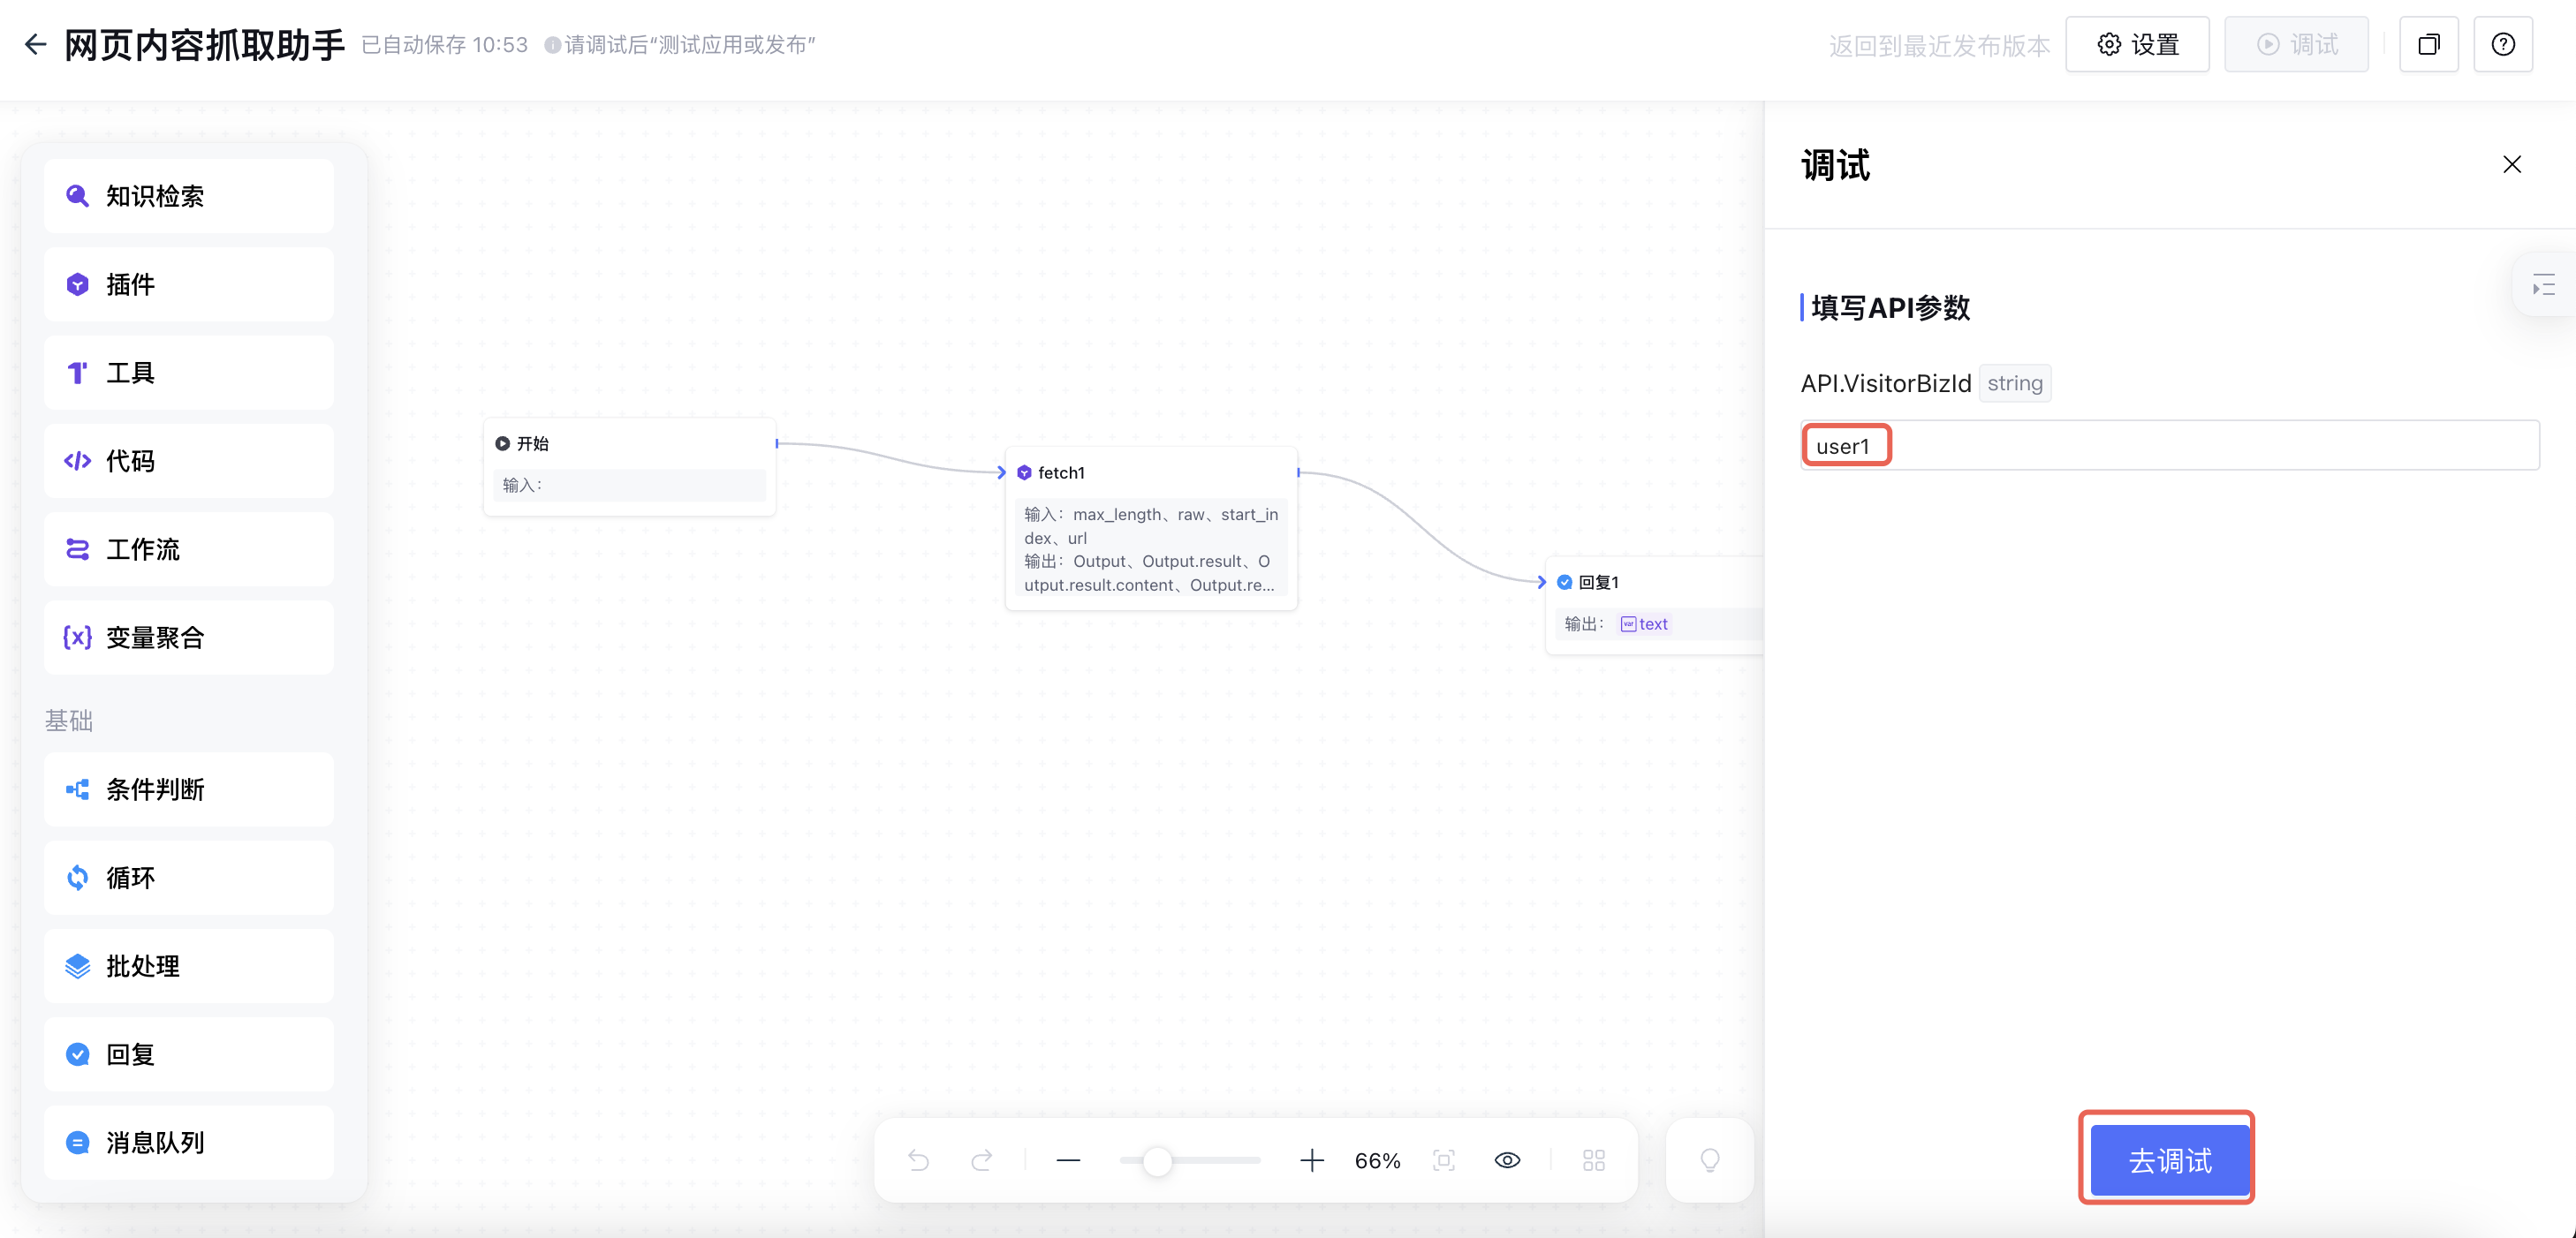Toggle the eye preview icon
Screen dimensions: 2576x1238
[x=1507, y=1160]
